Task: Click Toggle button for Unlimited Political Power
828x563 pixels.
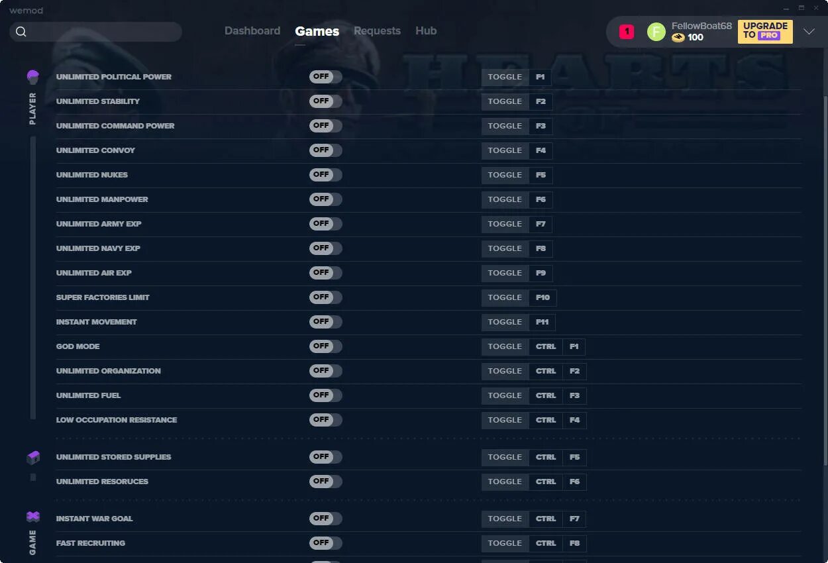Action: click(x=505, y=77)
